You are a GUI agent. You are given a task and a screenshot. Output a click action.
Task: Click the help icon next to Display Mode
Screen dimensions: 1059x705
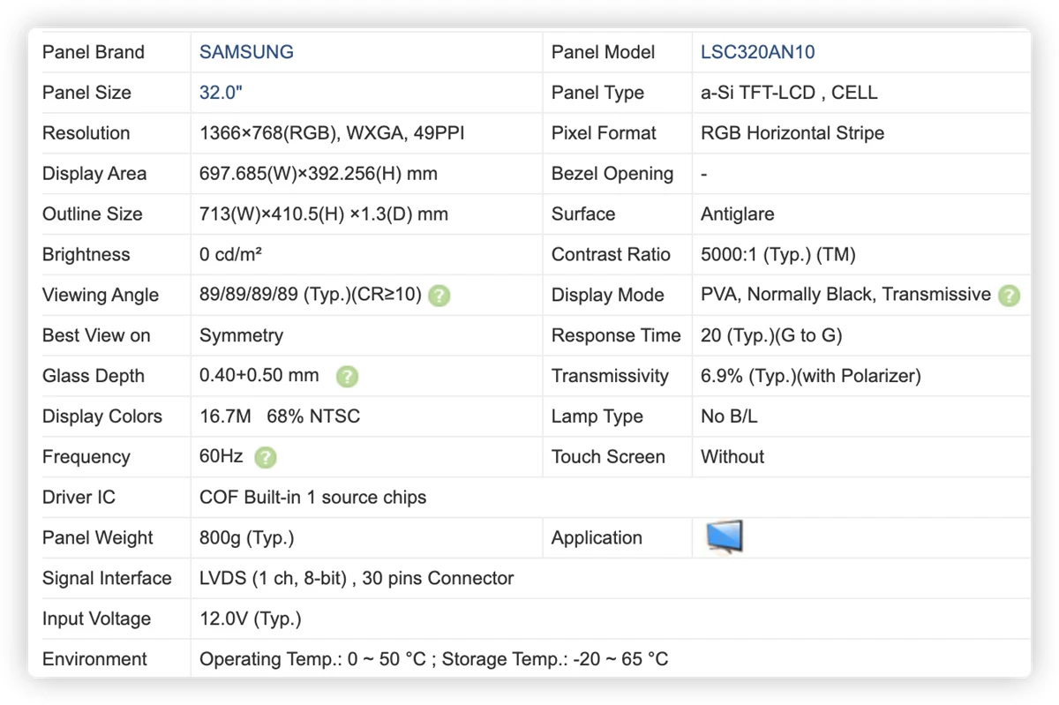click(x=1009, y=296)
